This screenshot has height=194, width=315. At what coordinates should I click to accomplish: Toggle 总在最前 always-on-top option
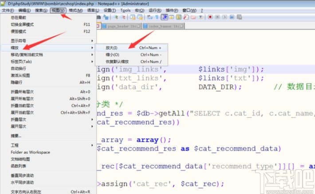(49, 18)
